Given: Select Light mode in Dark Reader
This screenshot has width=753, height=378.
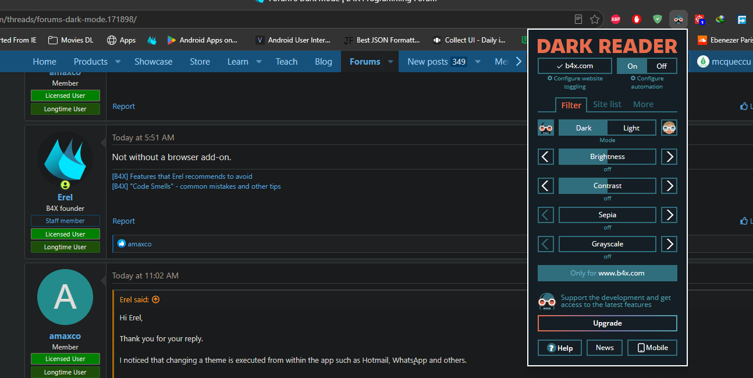Looking at the screenshot, I should (x=631, y=128).
